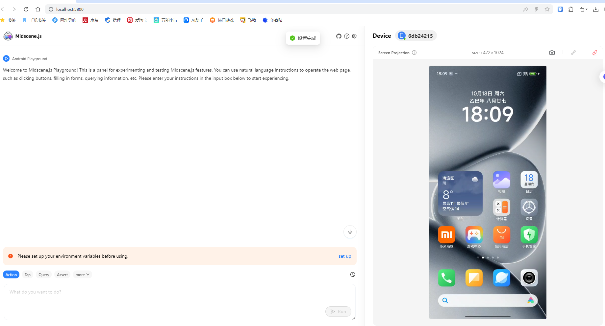Open the AI助手 bookmark

point(193,20)
